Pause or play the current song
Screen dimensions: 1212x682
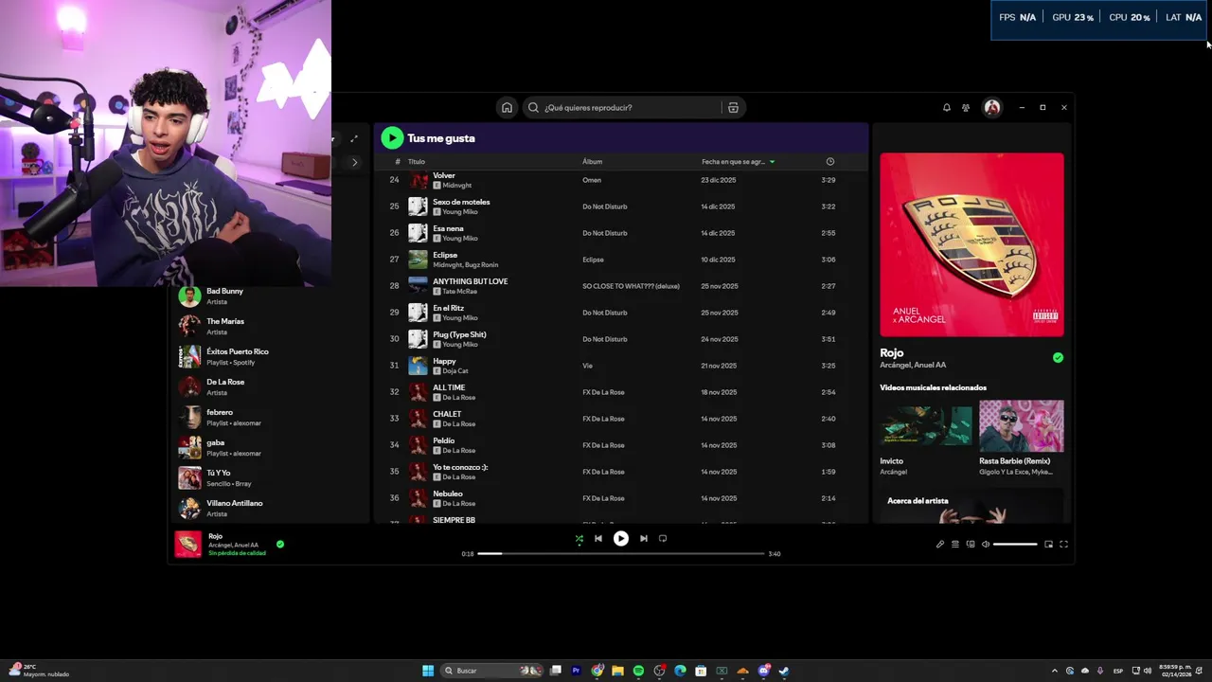pyautogui.click(x=621, y=538)
